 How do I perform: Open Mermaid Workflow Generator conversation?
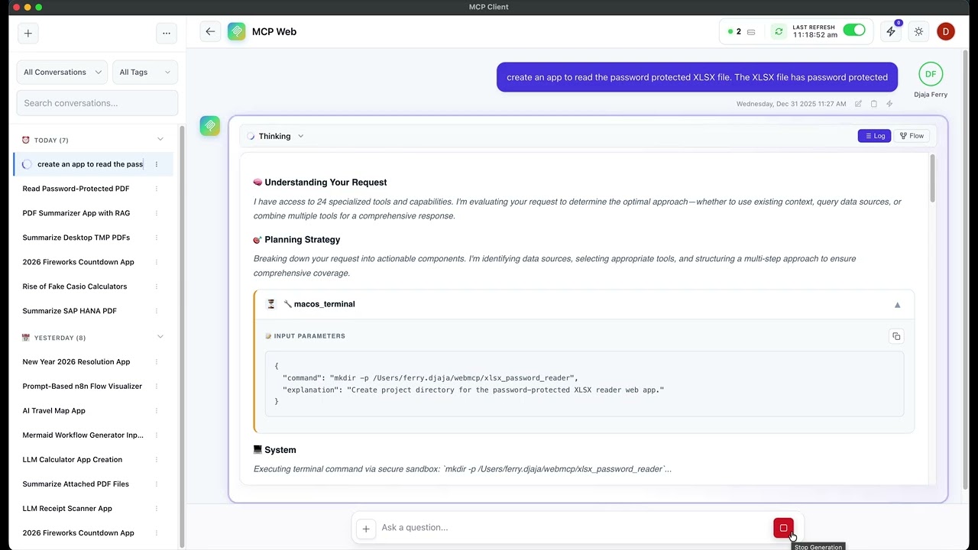tap(83, 435)
